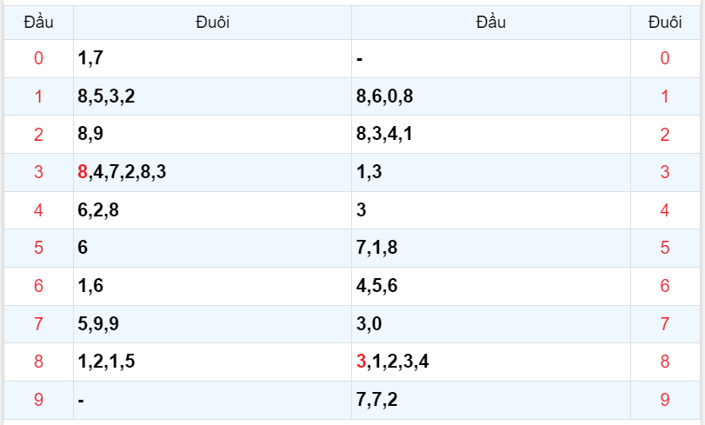Click the cell containing 1,2,1,5
705x425 pixels.
pyautogui.click(x=106, y=362)
